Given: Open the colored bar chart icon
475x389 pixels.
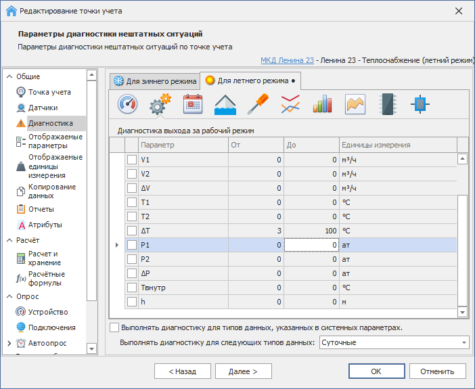Looking at the screenshot, I should click(x=322, y=104).
